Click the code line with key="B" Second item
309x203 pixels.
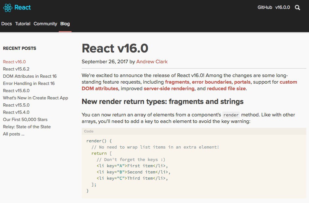pos(134,172)
